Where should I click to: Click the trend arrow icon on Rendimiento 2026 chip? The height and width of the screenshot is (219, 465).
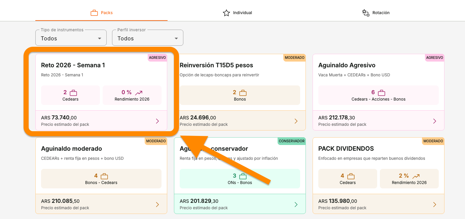tap(139, 92)
